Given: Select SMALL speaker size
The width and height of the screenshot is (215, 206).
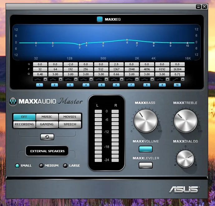Looking at the screenshot, I should (x=17, y=166).
